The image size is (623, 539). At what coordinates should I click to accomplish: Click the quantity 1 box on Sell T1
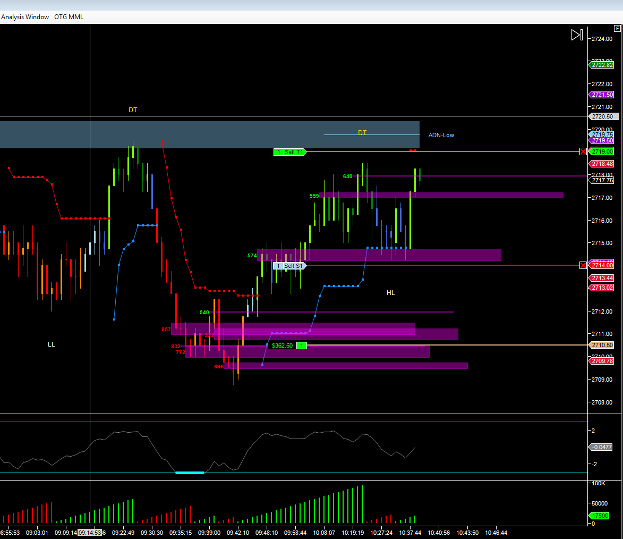[278, 152]
